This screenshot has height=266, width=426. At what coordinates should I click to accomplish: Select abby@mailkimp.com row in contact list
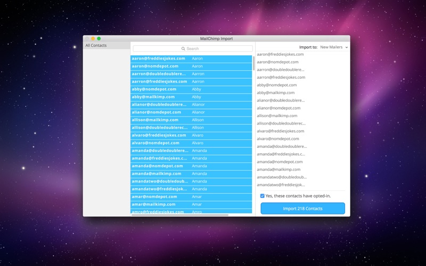point(191,97)
